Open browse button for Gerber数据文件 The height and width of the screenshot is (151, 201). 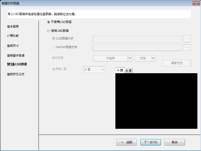click(x=187, y=48)
